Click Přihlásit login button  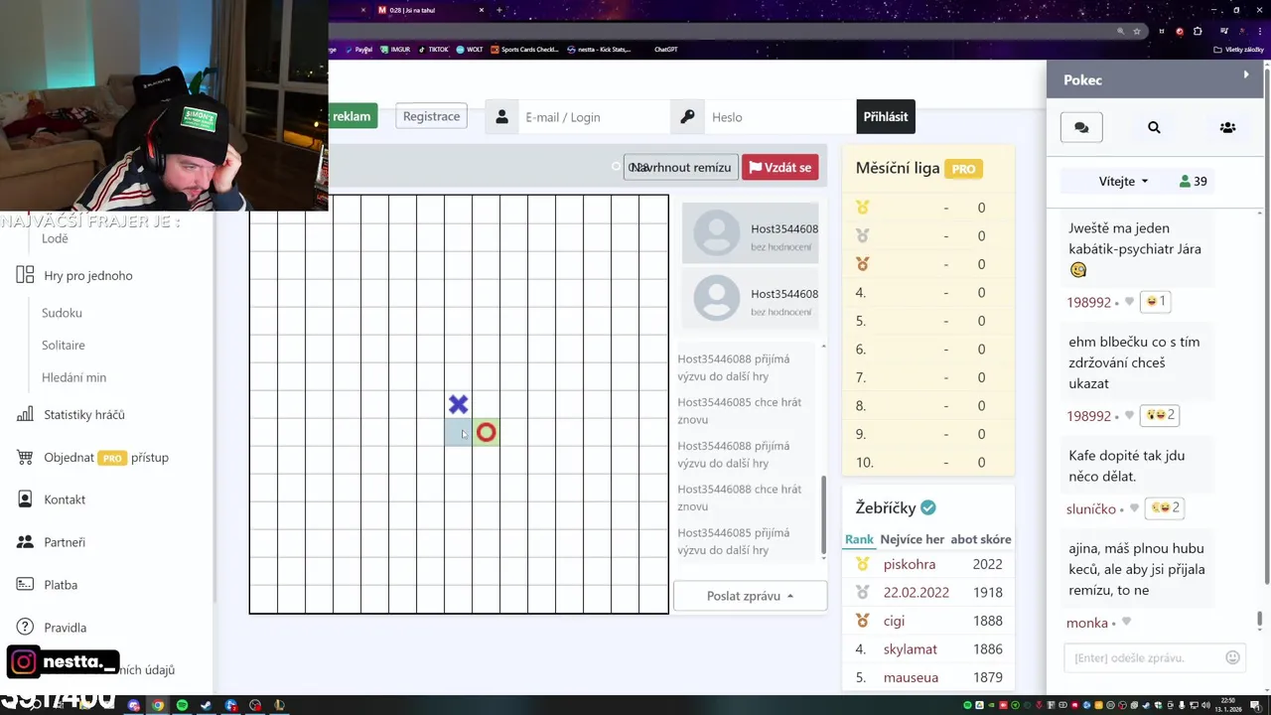pos(885,116)
